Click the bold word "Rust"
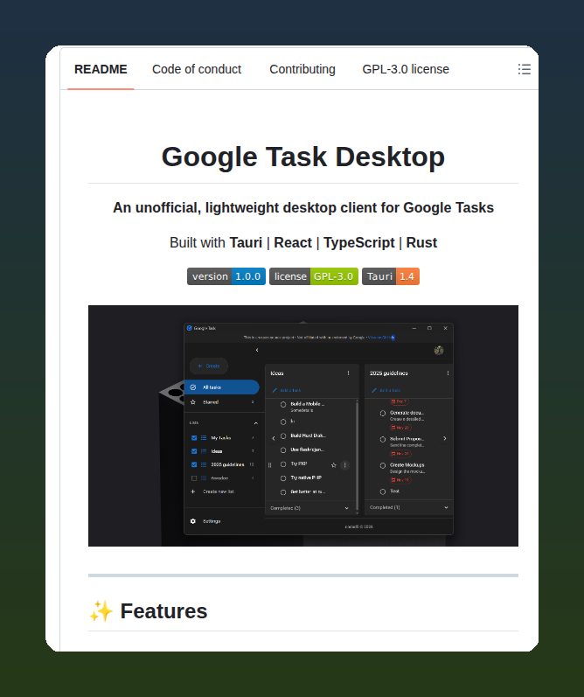 tap(421, 243)
